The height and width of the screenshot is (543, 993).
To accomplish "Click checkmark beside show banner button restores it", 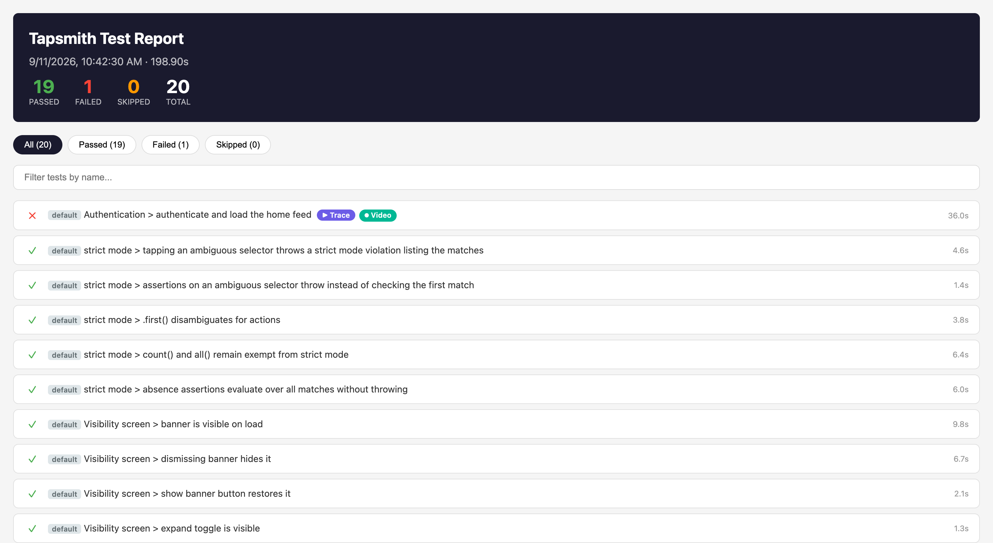I will pyautogui.click(x=33, y=494).
